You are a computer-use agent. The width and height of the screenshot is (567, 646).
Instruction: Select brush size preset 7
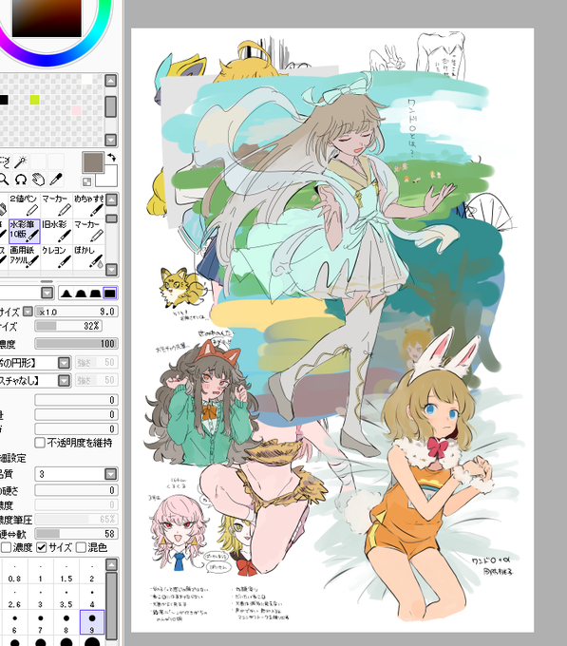[x=40, y=623]
